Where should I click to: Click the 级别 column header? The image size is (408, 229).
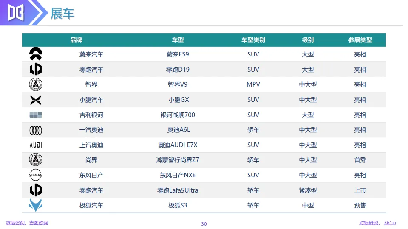click(308, 40)
